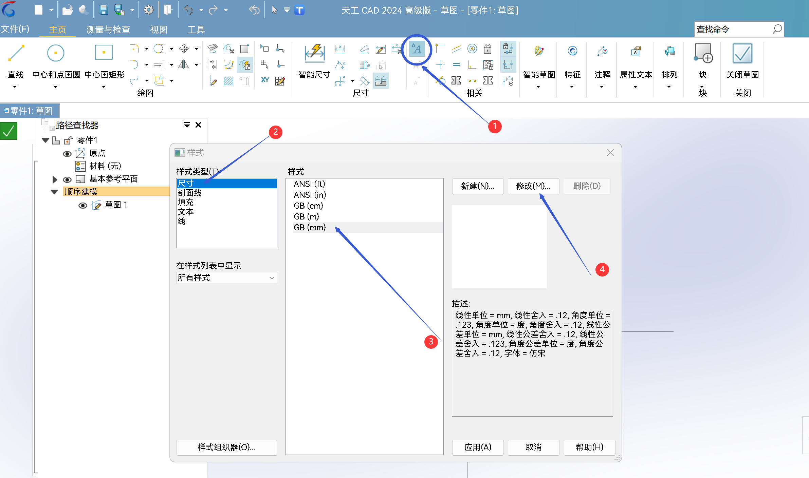Close the 样式 dialog
809x478 pixels.
tap(610, 153)
